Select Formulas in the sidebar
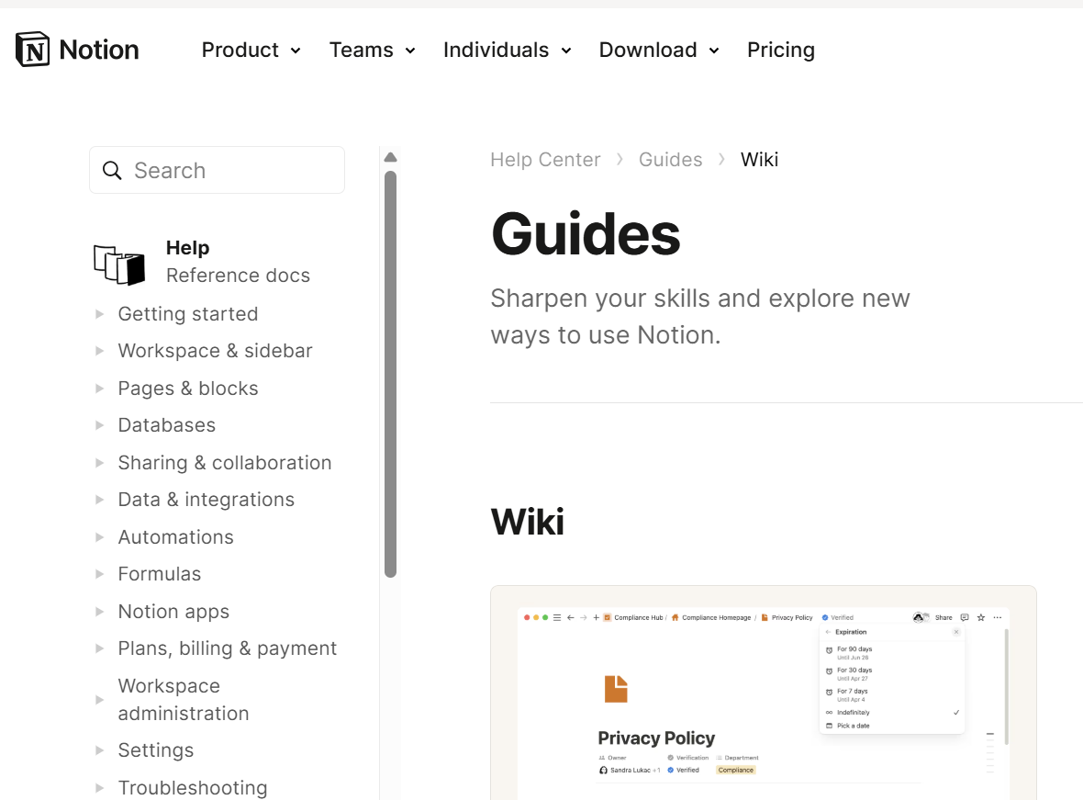The width and height of the screenshot is (1083, 800). [x=160, y=574]
